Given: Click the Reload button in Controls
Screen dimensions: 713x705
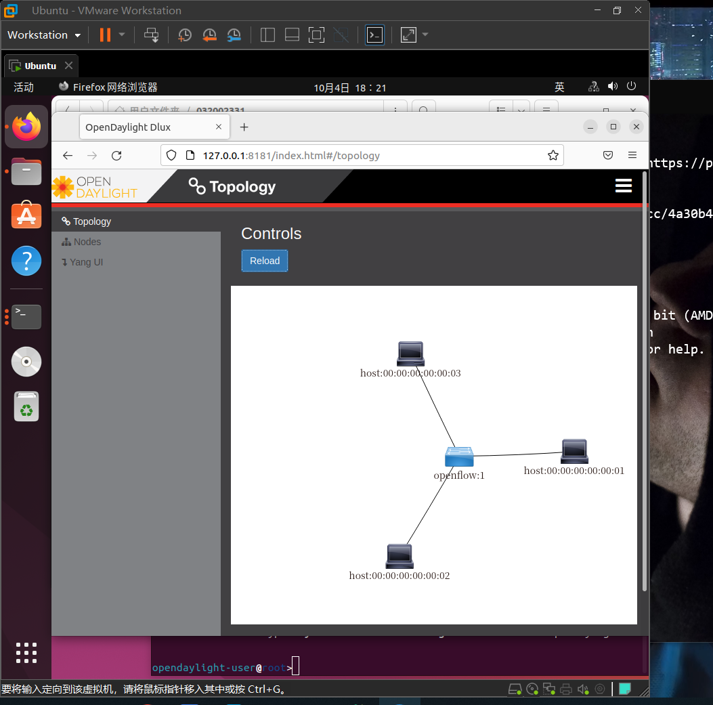Looking at the screenshot, I should tap(264, 261).
